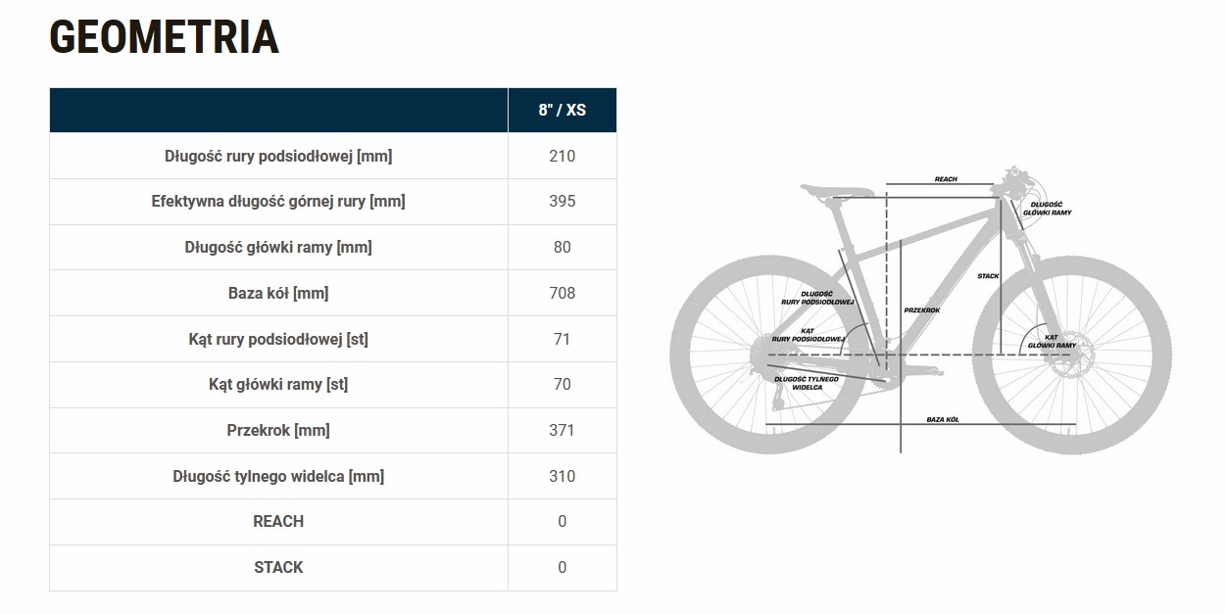
Task: Click the Długość rury podsiodłowej row label
Action: coord(278,156)
